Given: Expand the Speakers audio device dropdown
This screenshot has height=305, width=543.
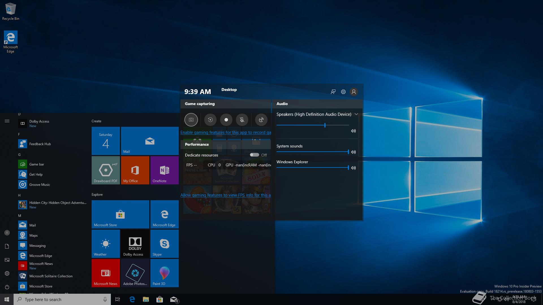Looking at the screenshot, I should click(x=356, y=114).
